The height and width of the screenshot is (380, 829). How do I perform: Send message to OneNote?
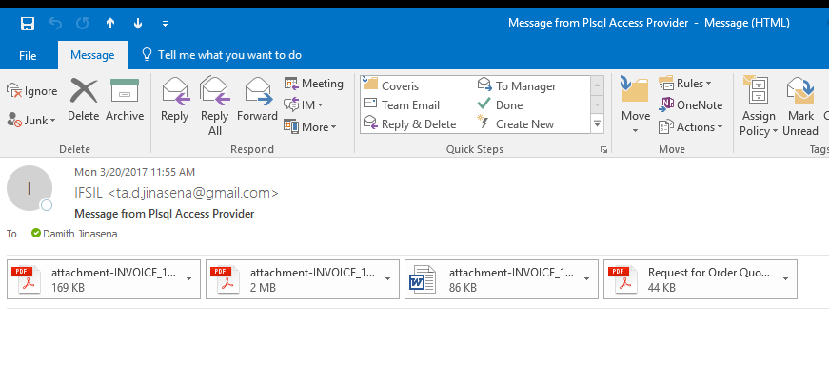[690, 104]
